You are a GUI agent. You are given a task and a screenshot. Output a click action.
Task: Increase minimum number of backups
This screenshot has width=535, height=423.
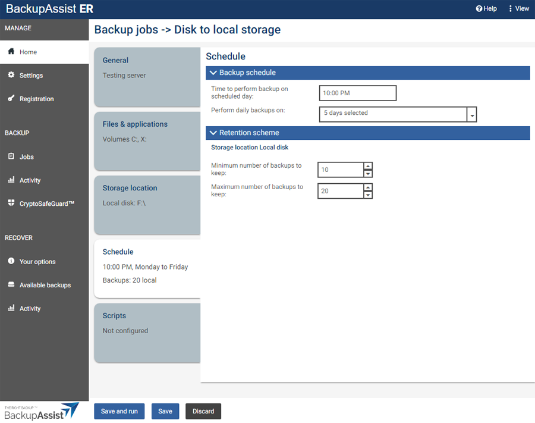[368, 166]
